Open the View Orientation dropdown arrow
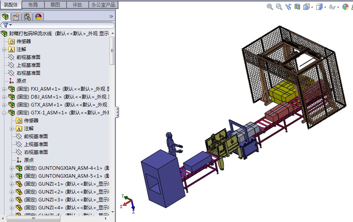The width and height of the screenshot is (353, 222). (x=312, y=7)
